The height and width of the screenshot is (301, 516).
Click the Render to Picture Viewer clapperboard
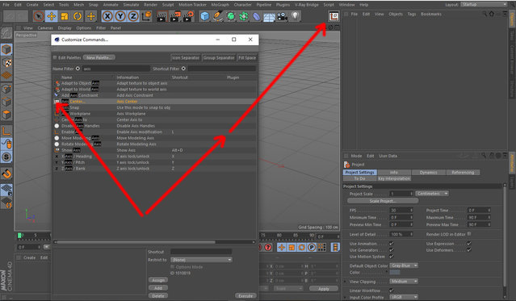click(174, 16)
